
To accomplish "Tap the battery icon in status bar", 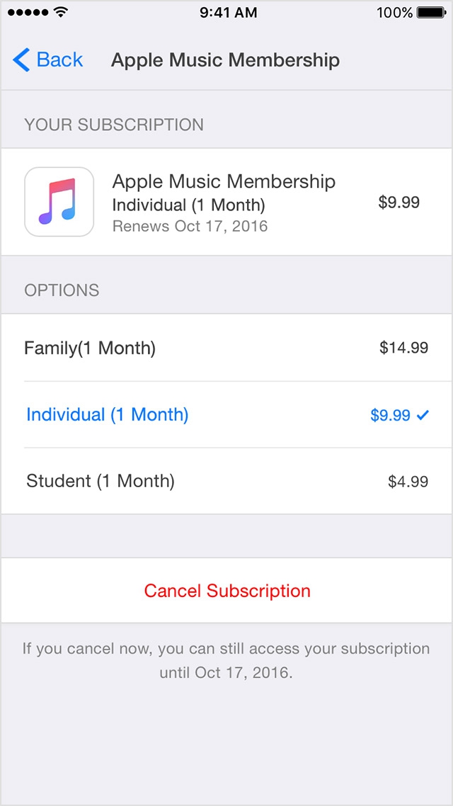I will 431,12.
